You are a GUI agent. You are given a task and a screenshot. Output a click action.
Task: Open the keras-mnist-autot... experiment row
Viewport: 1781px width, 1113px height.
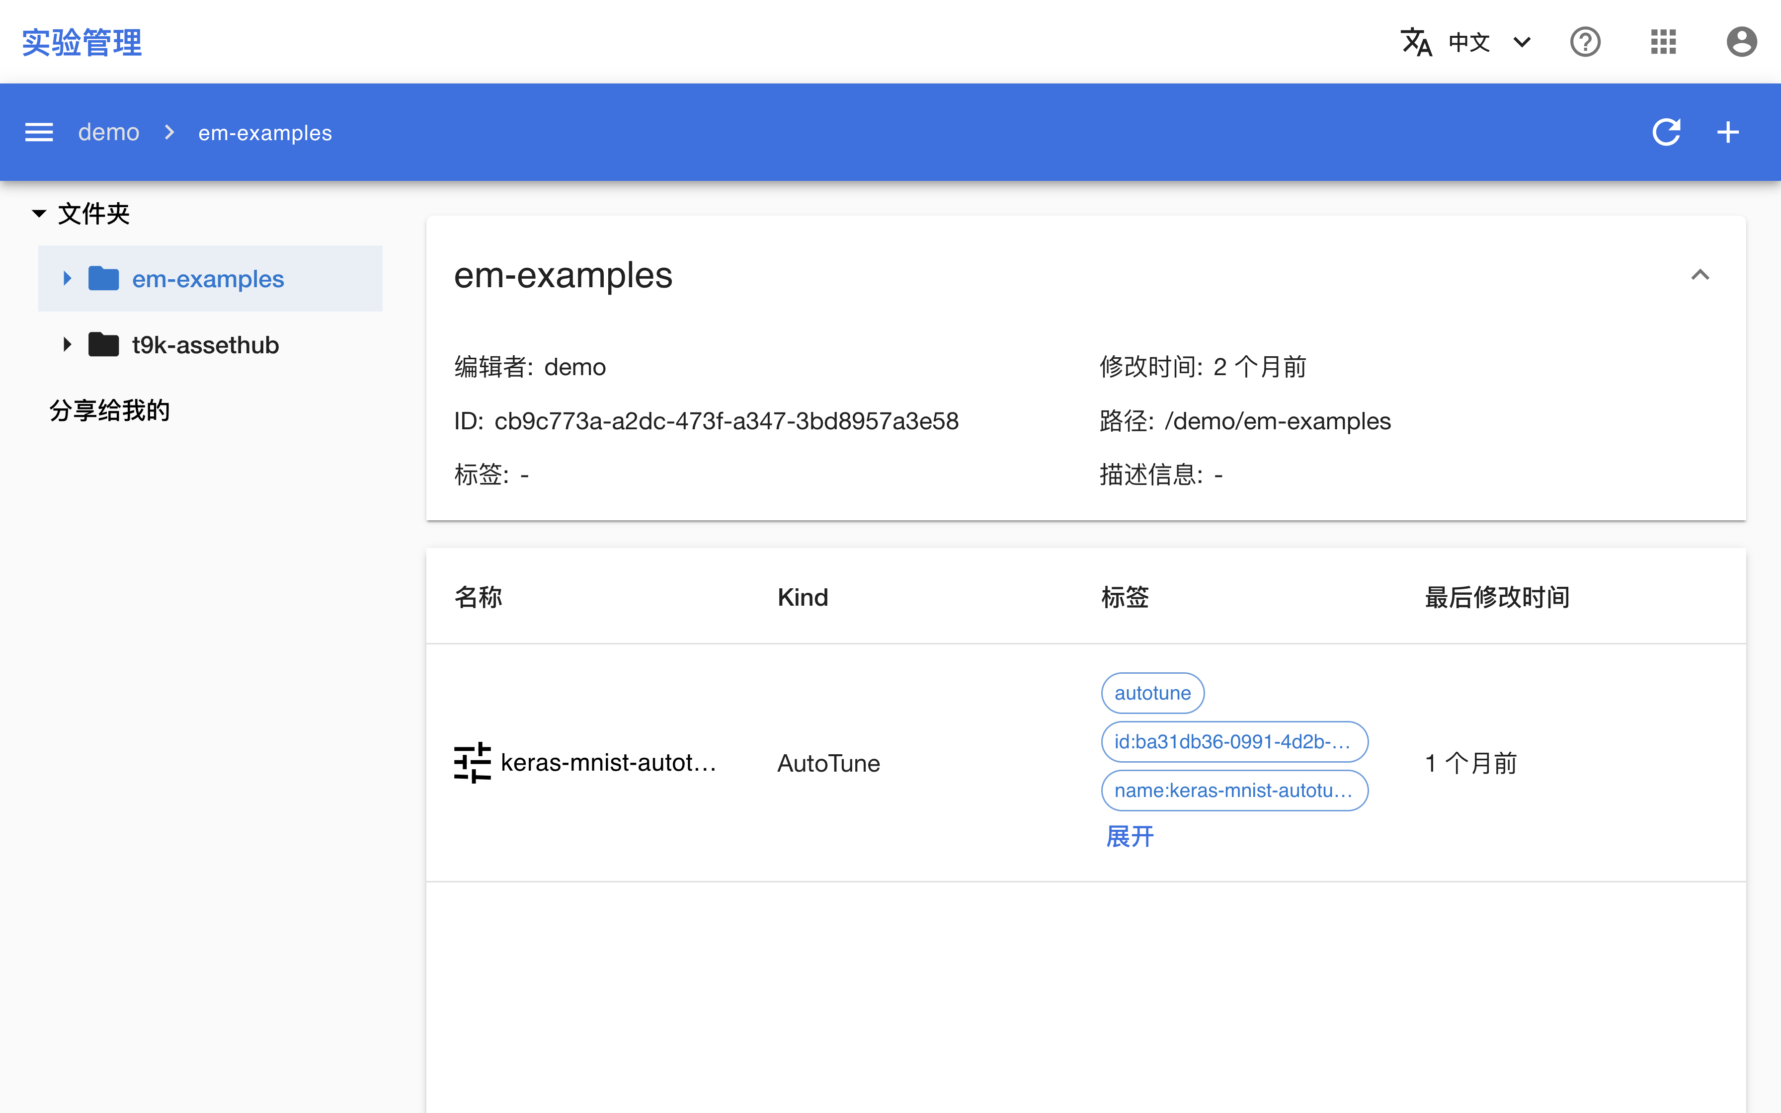pyautogui.click(x=1085, y=763)
